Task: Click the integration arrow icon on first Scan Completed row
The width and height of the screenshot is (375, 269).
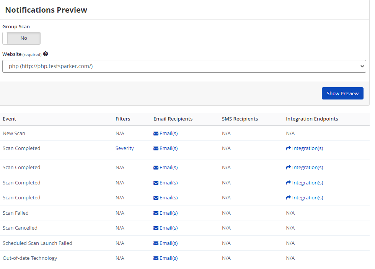Action: point(288,148)
